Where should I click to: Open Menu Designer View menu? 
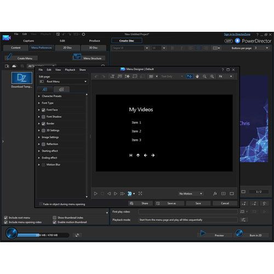[58, 70]
